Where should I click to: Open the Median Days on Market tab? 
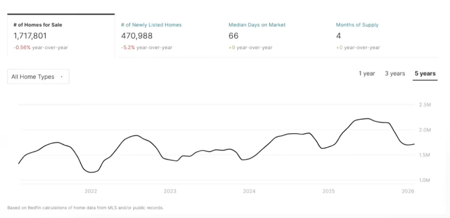click(257, 25)
